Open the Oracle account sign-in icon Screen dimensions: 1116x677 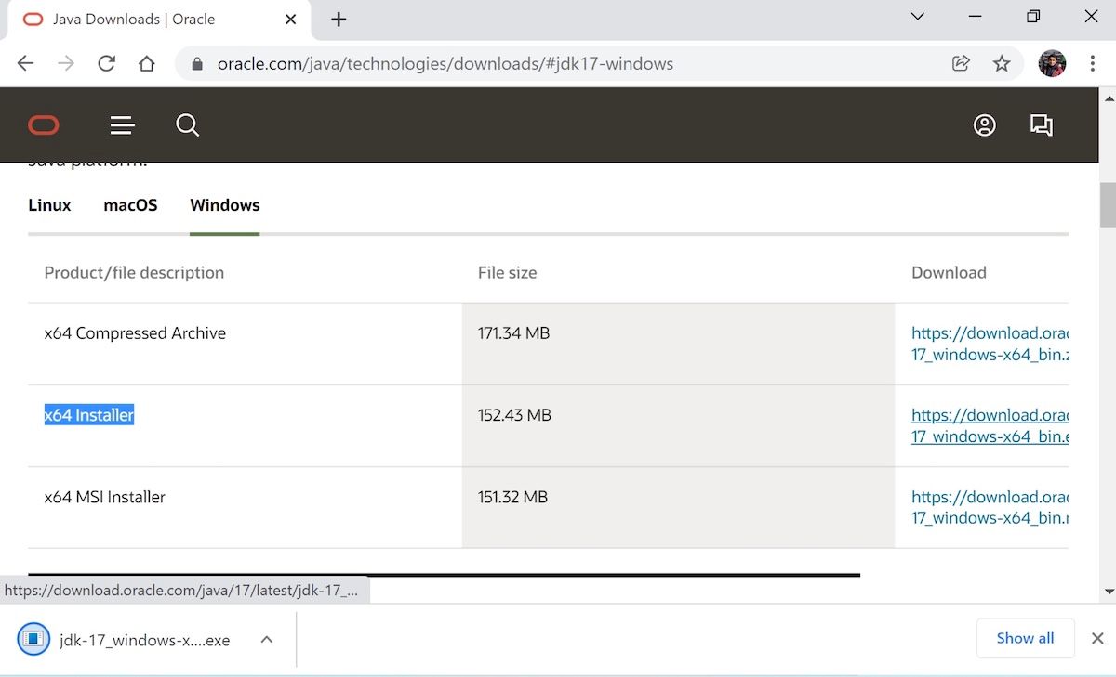pos(985,124)
